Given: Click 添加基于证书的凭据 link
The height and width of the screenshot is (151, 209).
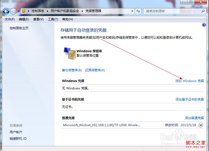Looking at the screenshot, I should point(190,99).
